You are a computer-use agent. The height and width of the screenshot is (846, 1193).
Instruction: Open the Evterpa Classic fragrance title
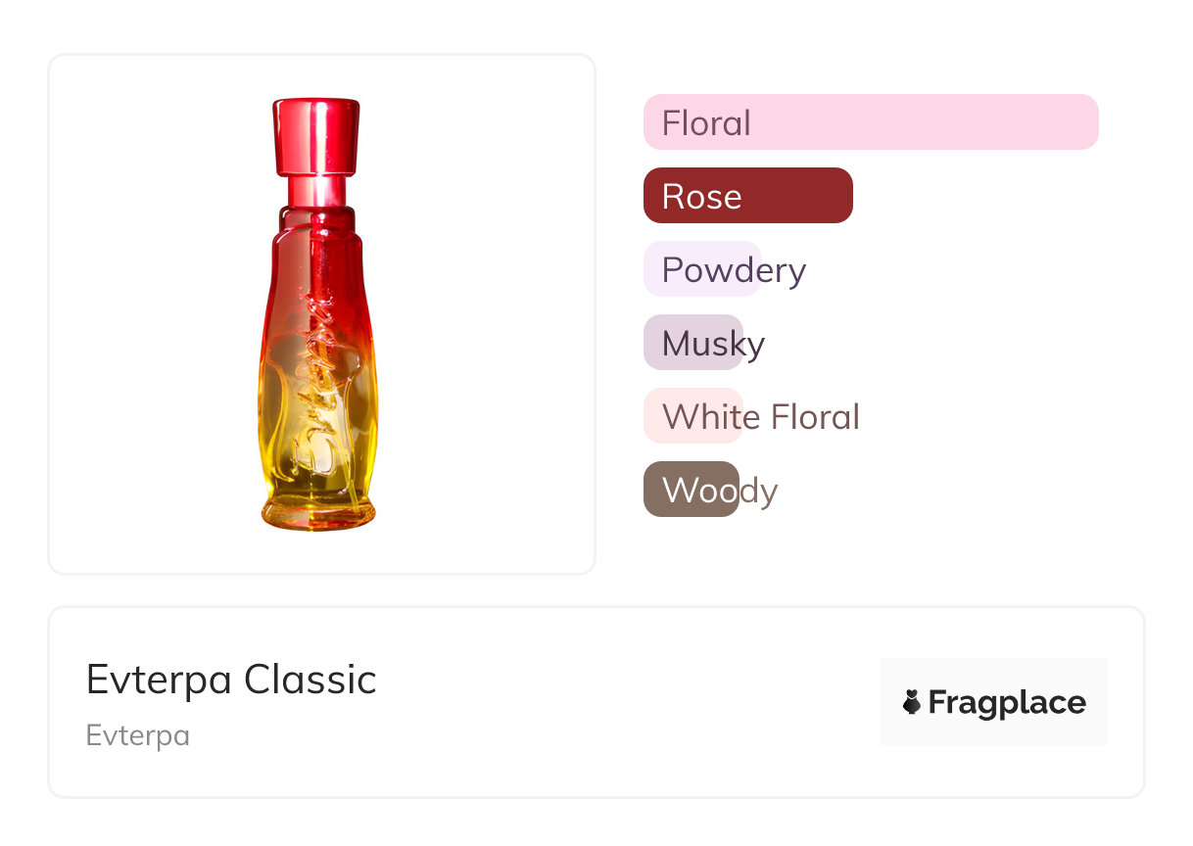tap(231, 680)
